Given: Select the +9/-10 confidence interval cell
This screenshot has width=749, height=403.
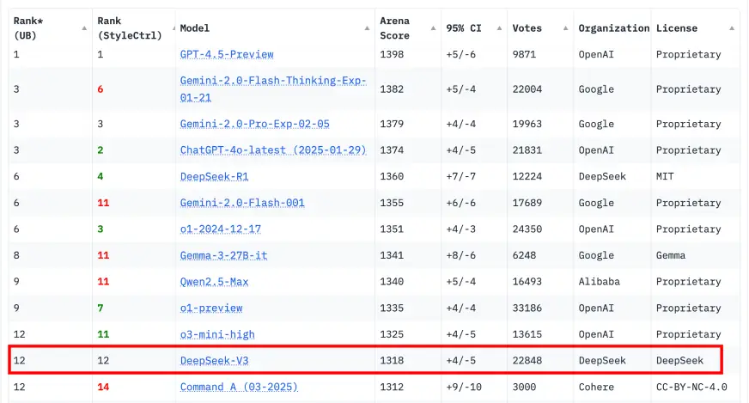Looking at the screenshot, I should click(464, 387).
